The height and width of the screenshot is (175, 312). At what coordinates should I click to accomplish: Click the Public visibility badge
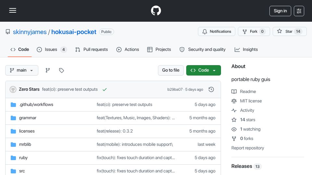pyautogui.click(x=107, y=32)
